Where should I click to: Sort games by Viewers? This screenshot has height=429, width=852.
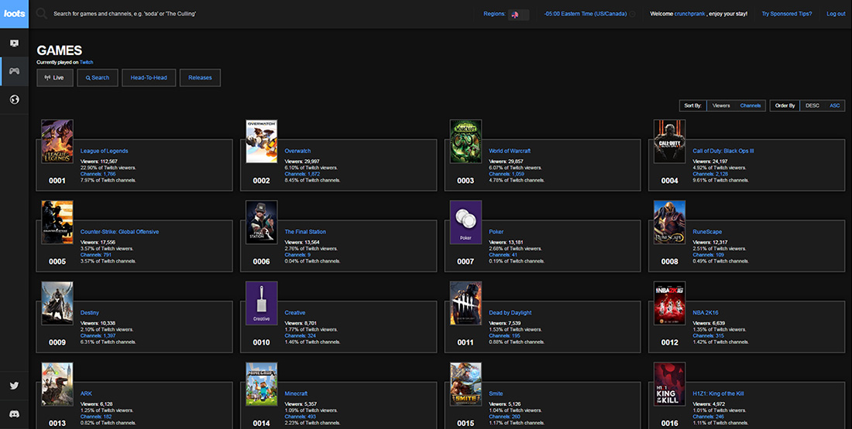point(721,106)
